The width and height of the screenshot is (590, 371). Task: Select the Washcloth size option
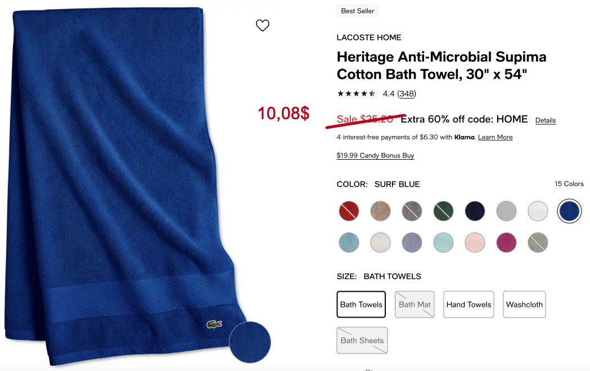coord(524,305)
